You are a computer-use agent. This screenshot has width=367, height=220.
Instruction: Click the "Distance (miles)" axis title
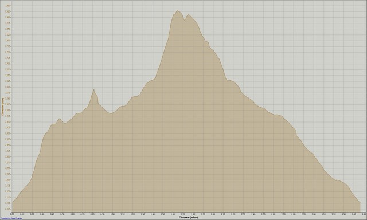[189, 217]
